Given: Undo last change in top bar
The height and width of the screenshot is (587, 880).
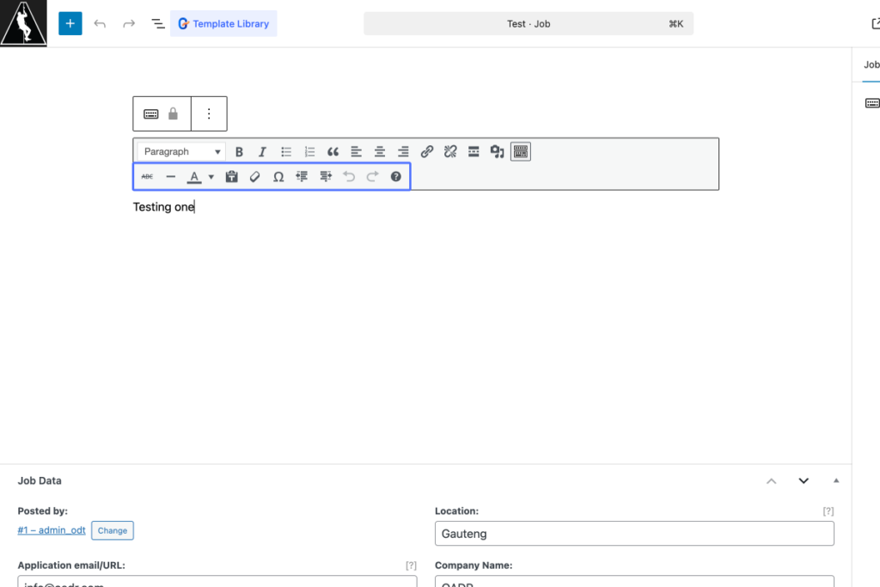Looking at the screenshot, I should pos(100,23).
